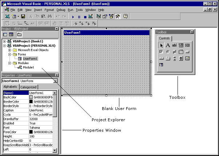Select the CheckBox tool in Toolbox
219x156 pixels.
tap(161, 52)
